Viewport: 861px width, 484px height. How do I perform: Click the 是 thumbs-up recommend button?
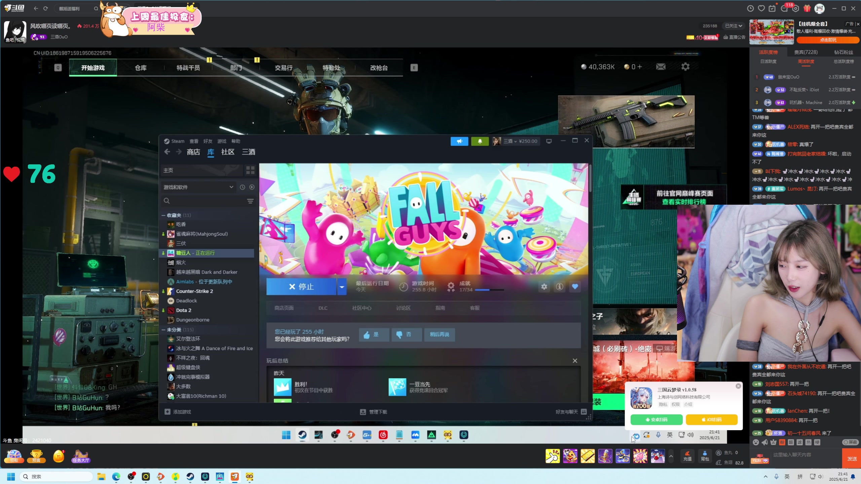click(374, 335)
